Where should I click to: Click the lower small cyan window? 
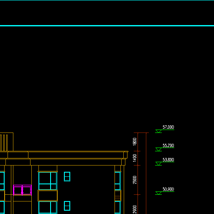(67, 206)
